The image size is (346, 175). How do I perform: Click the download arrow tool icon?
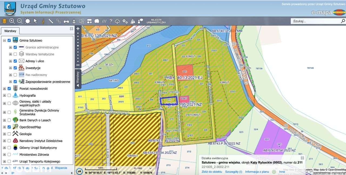tap(74, 21)
